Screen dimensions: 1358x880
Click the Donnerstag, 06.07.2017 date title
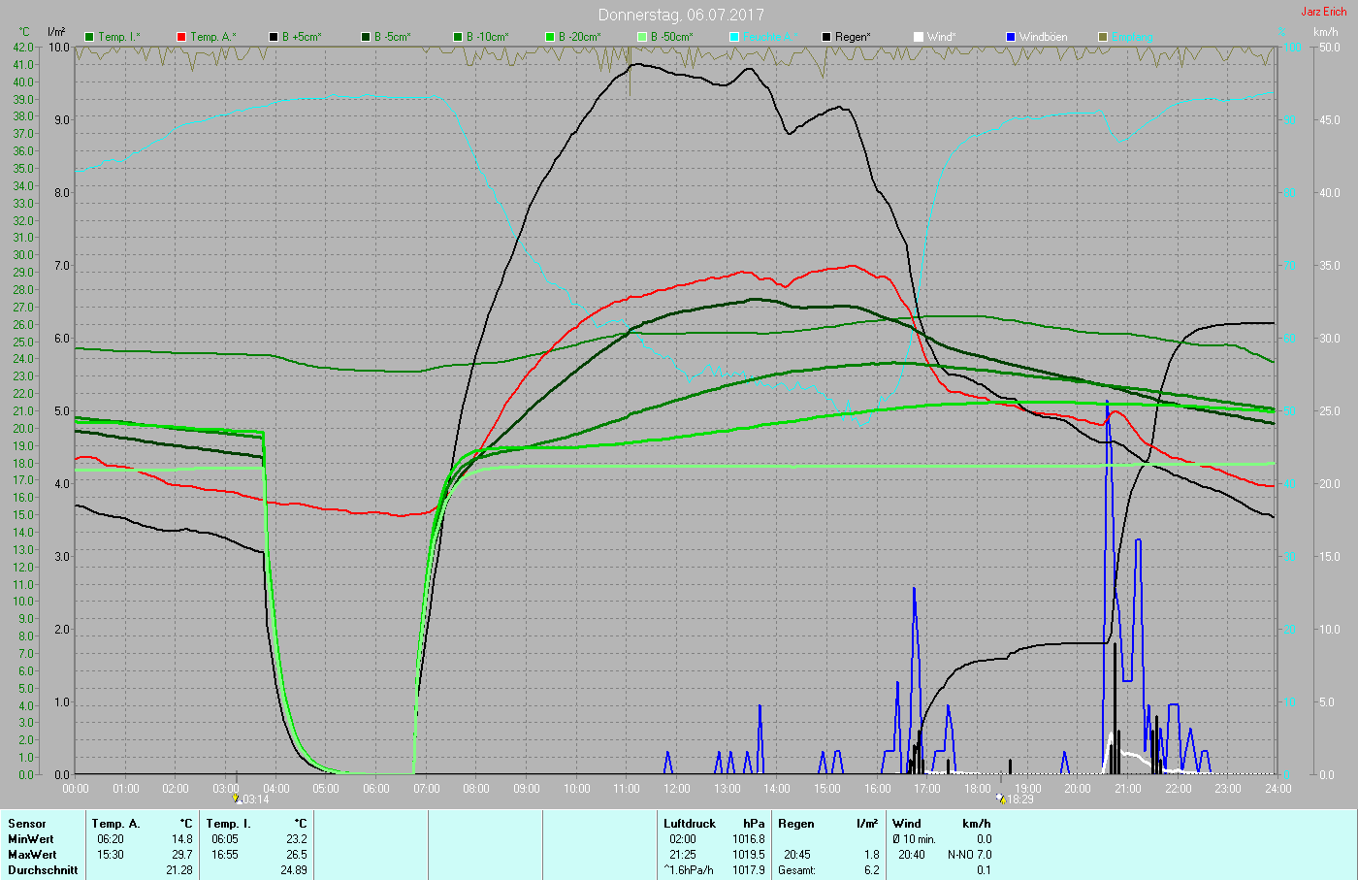680,15
